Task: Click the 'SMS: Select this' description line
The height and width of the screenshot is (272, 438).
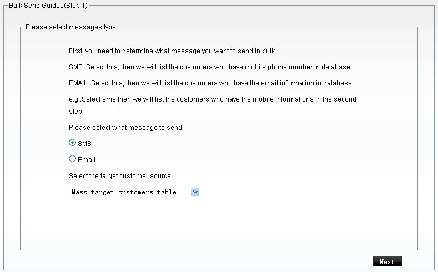Action: point(210,67)
